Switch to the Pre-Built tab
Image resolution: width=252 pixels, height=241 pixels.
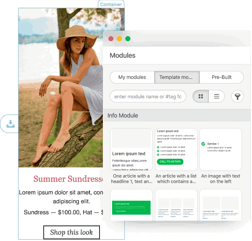pos(222,77)
